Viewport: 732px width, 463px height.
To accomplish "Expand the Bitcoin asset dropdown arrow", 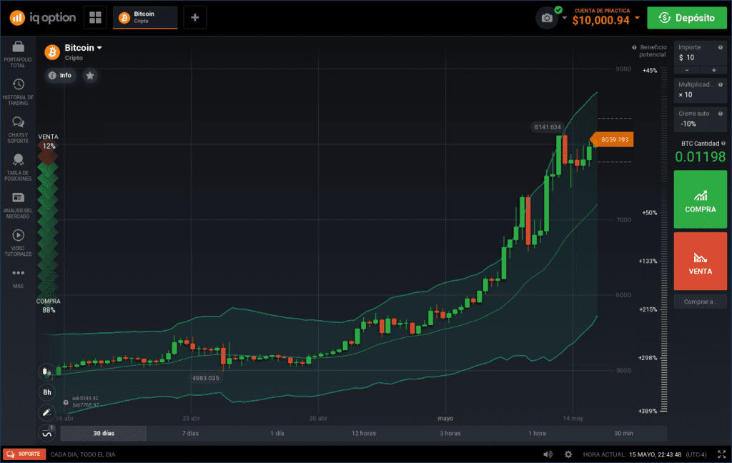I will (99, 48).
